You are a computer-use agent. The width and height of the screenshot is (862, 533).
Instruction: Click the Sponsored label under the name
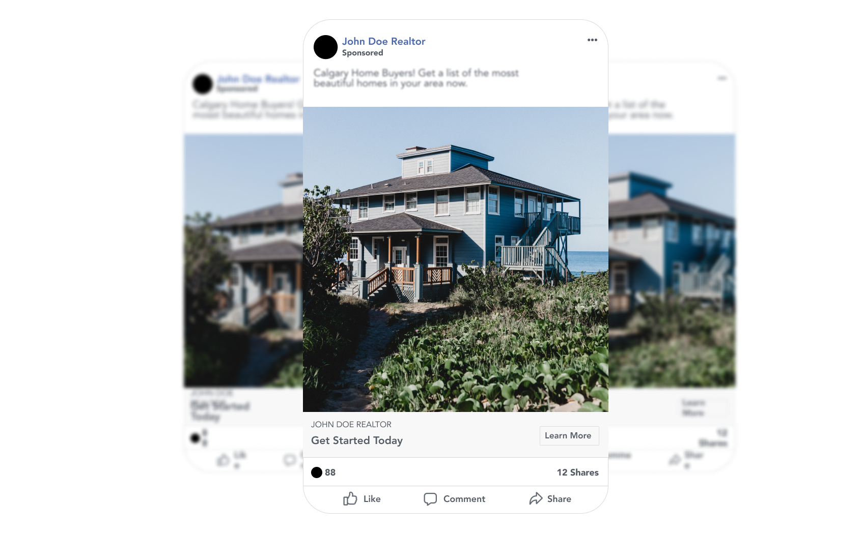tap(363, 53)
